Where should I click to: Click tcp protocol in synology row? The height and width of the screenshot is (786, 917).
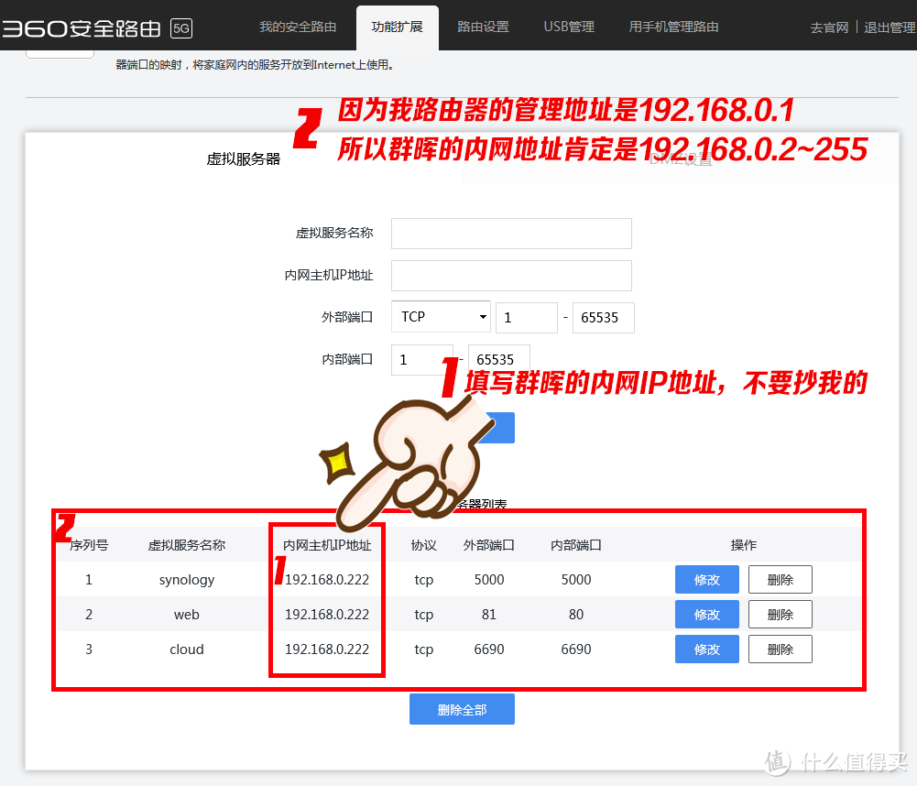423,580
